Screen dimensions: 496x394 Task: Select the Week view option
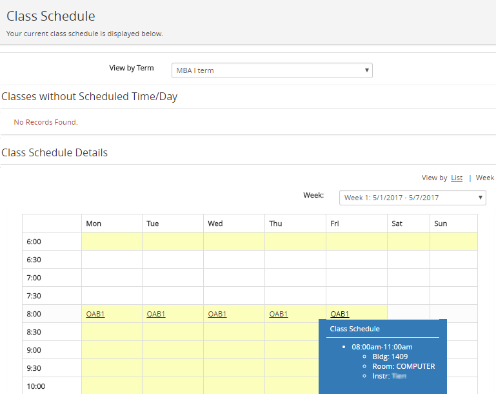click(x=485, y=178)
